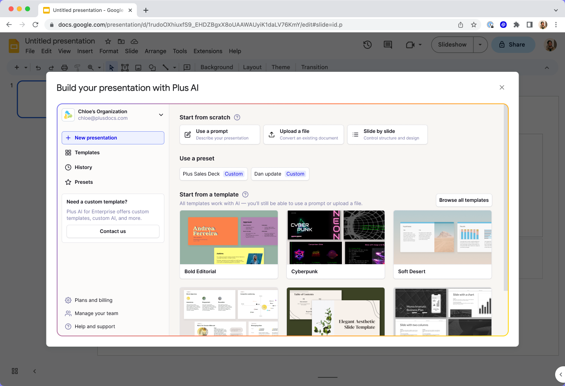The image size is (565, 386).
Task: Expand Chloe's Organization account switcher
Action: (x=161, y=115)
